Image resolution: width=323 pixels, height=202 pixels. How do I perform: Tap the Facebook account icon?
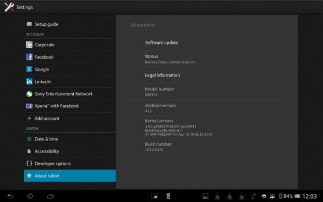point(29,57)
